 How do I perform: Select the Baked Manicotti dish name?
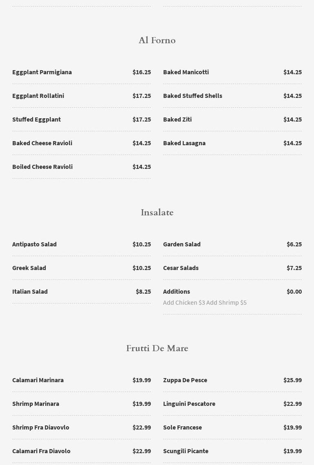[186, 72]
